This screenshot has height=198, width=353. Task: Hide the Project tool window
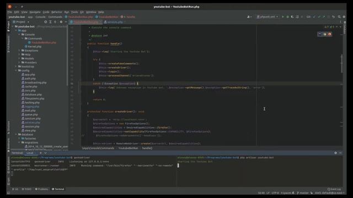pos(66,22)
